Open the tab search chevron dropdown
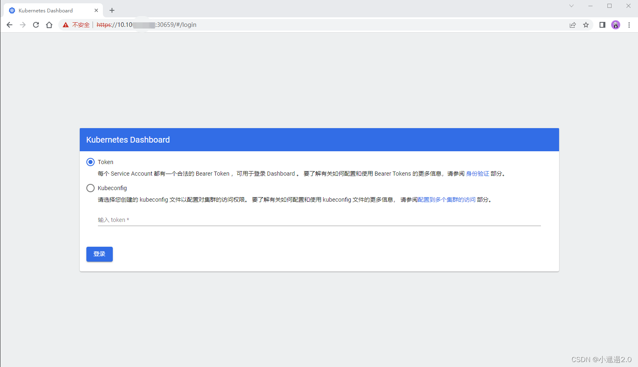 coord(571,6)
